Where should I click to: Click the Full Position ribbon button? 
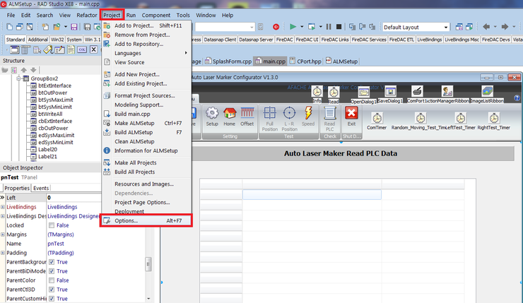[x=269, y=119]
